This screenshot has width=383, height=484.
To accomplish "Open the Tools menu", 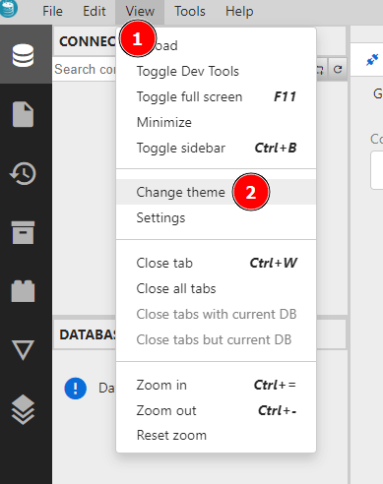I will click(x=190, y=12).
